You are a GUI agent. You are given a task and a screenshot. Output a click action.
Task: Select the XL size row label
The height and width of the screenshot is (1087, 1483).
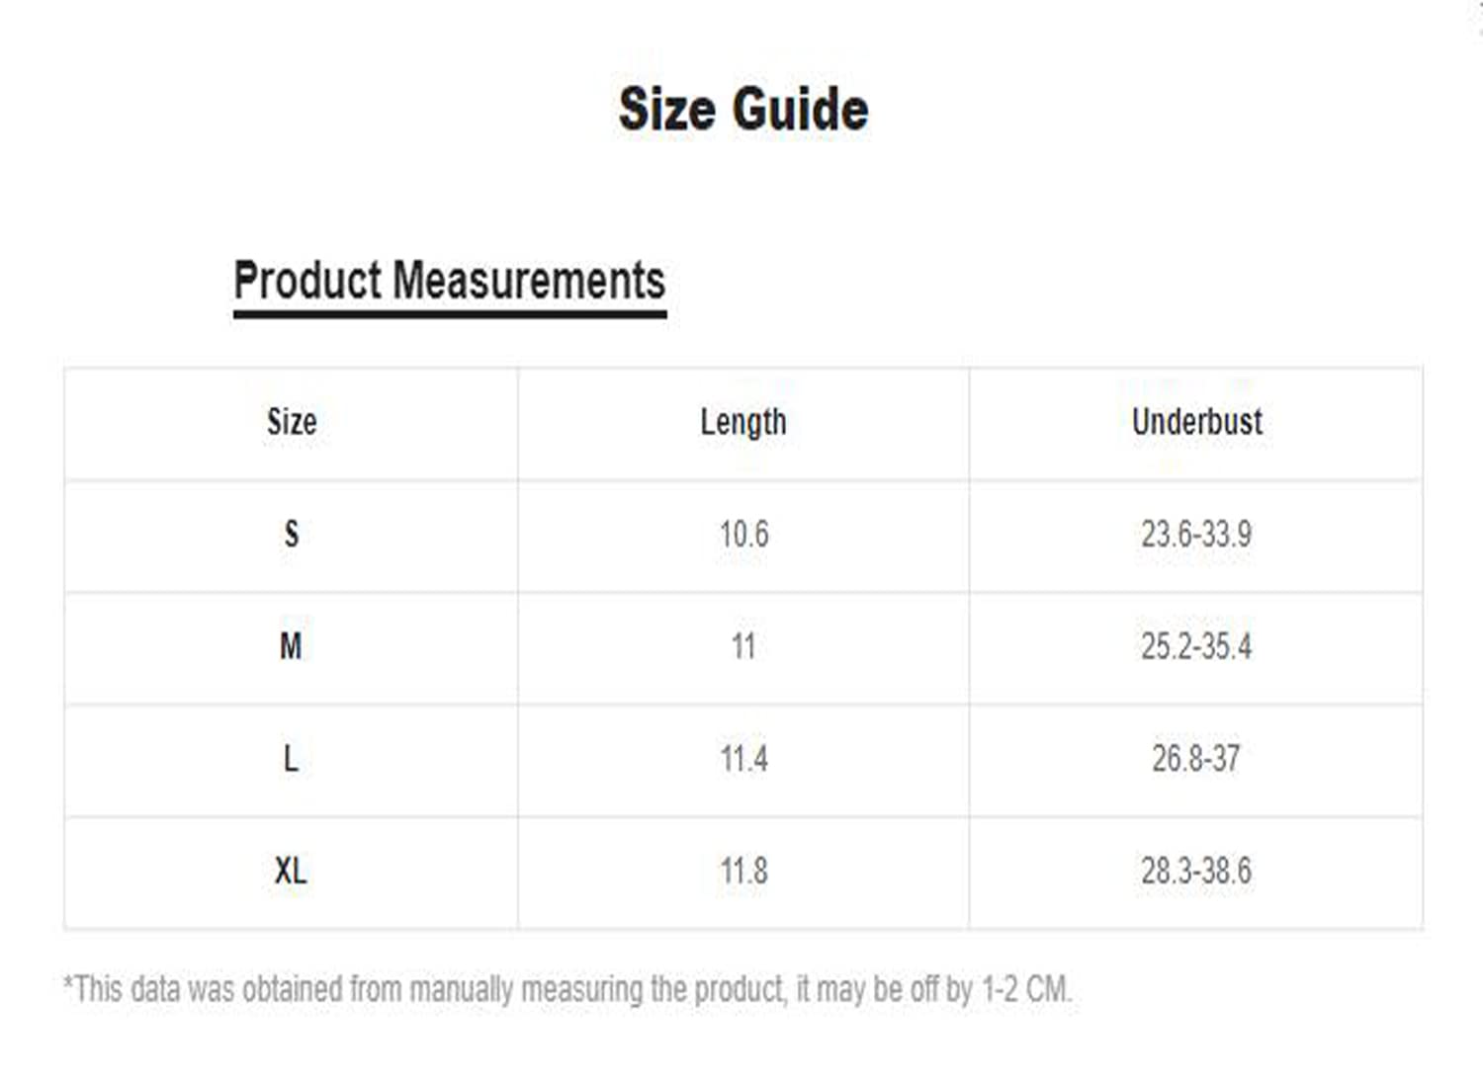[x=291, y=872]
